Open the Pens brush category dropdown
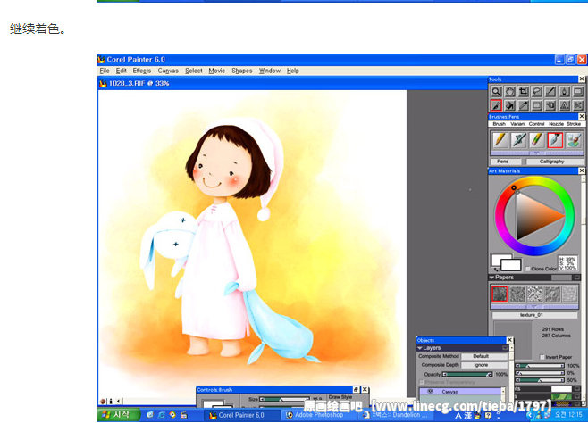 pos(506,162)
